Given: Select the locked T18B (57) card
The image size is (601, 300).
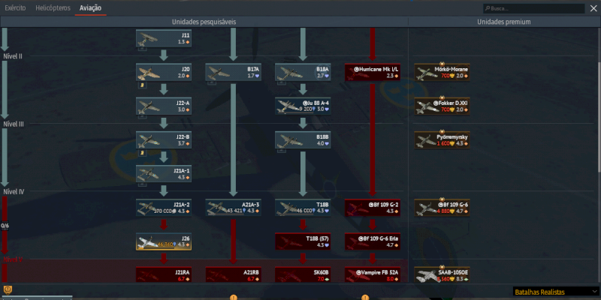Looking at the screenshot, I should (x=303, y=241).
